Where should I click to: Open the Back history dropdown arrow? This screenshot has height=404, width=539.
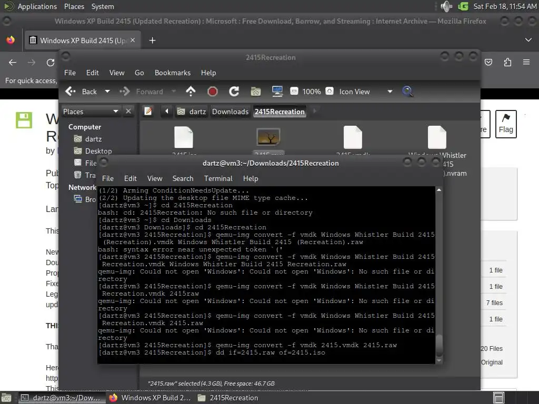tap(107, 92)
